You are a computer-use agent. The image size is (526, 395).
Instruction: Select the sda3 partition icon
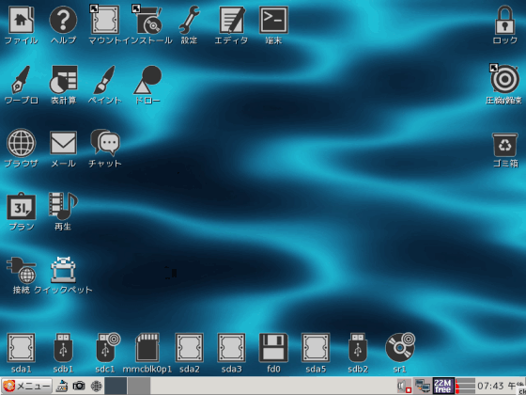point(231,348)
